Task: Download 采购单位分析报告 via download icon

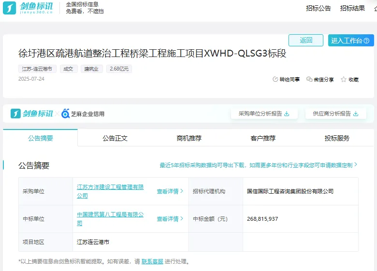Action: click(x=287, y=114)
